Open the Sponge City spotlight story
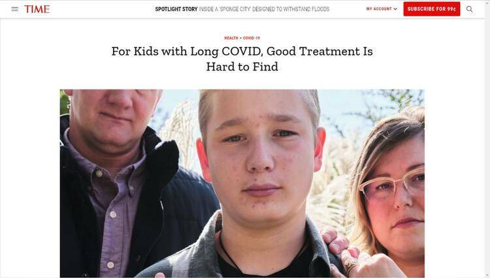This screenshot has width=490, height=278. click(x=264, y=9)
